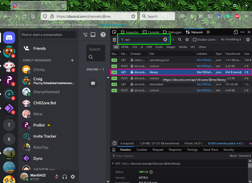Screen dimensions: 252x183
Task: Clear network requests with trash icon
Action: pyautogui.click(x=114, y=39)
